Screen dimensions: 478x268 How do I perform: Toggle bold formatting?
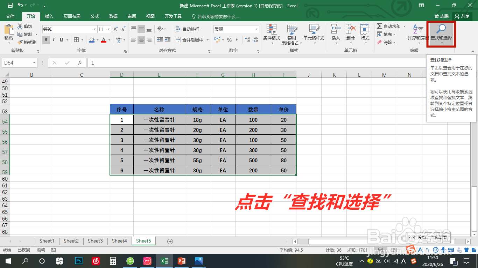coord(46,40)
